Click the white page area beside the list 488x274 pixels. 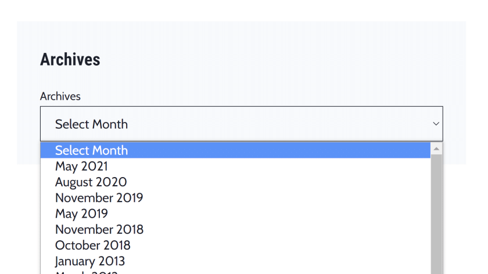coord(465,221)
